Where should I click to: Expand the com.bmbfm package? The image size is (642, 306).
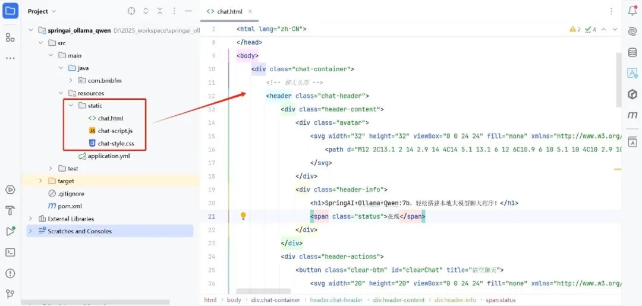(70, 81)
